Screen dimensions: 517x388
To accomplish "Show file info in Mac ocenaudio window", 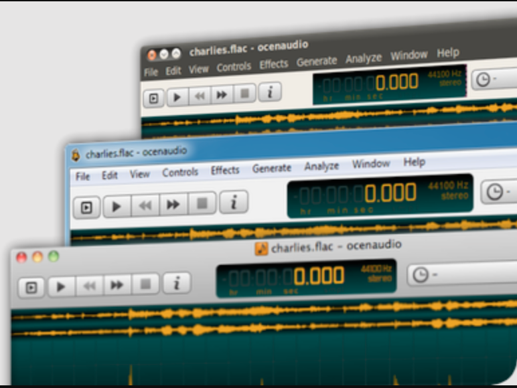I will pos(177,282).
